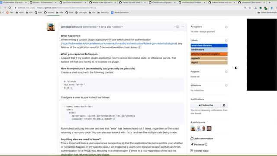Open the Security bookmarks folder
This screenshot has width=277, height=156.
click(x=103, y=13)
